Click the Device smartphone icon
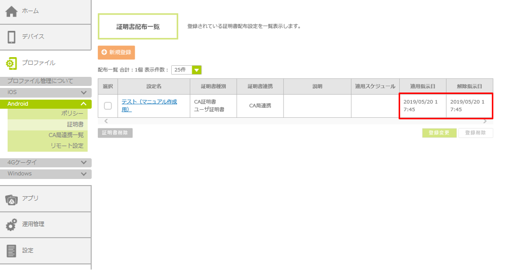The width and height of the screenshot is (505, 270). (11, 37)
